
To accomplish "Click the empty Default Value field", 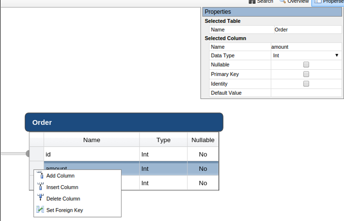I will click(306, 93).
